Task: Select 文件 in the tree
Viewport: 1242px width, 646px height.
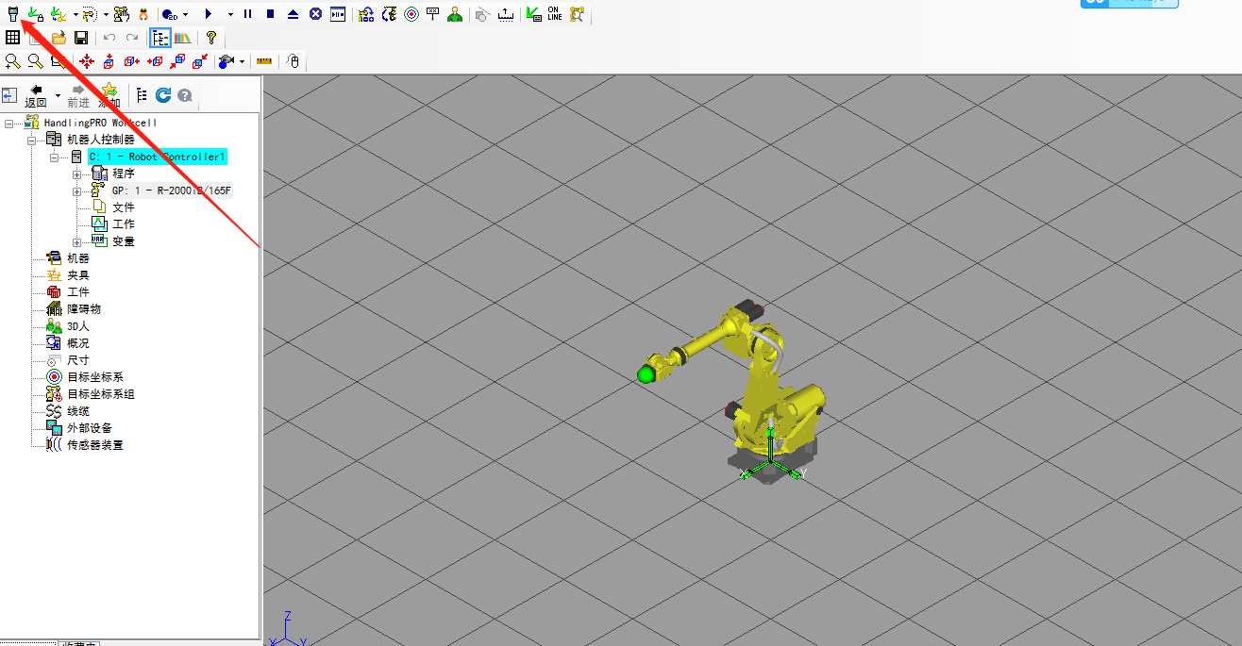Action: click(x=124, y=207)
